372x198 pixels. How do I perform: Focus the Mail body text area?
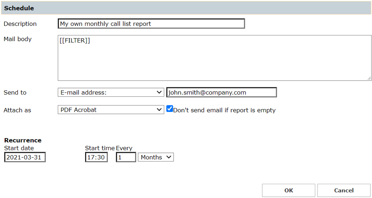point(214,58)
